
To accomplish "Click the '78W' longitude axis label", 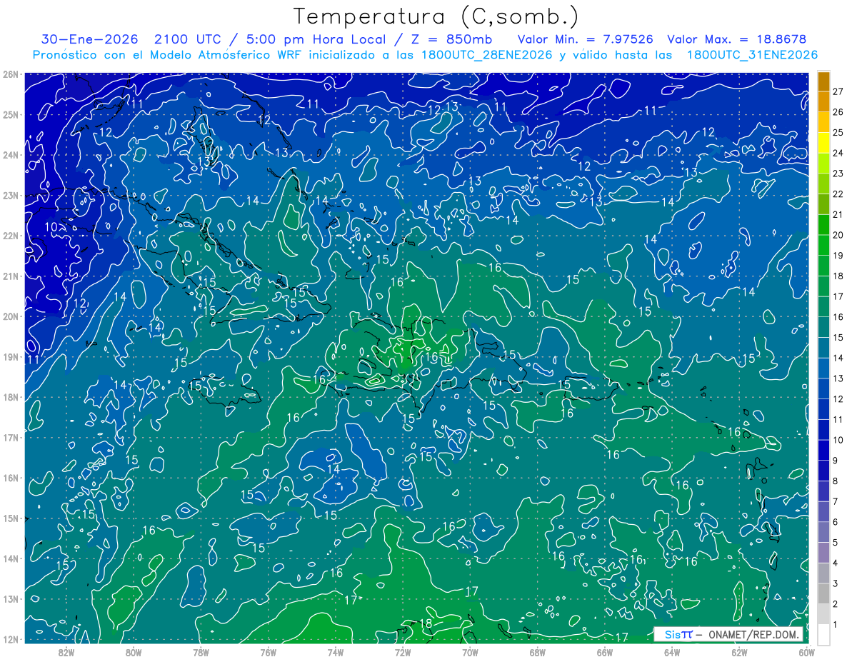I will 201,651.
